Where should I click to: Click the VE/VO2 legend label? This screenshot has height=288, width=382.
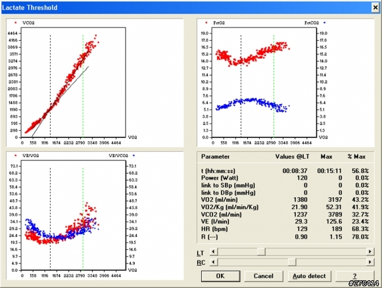coord(30,155)
